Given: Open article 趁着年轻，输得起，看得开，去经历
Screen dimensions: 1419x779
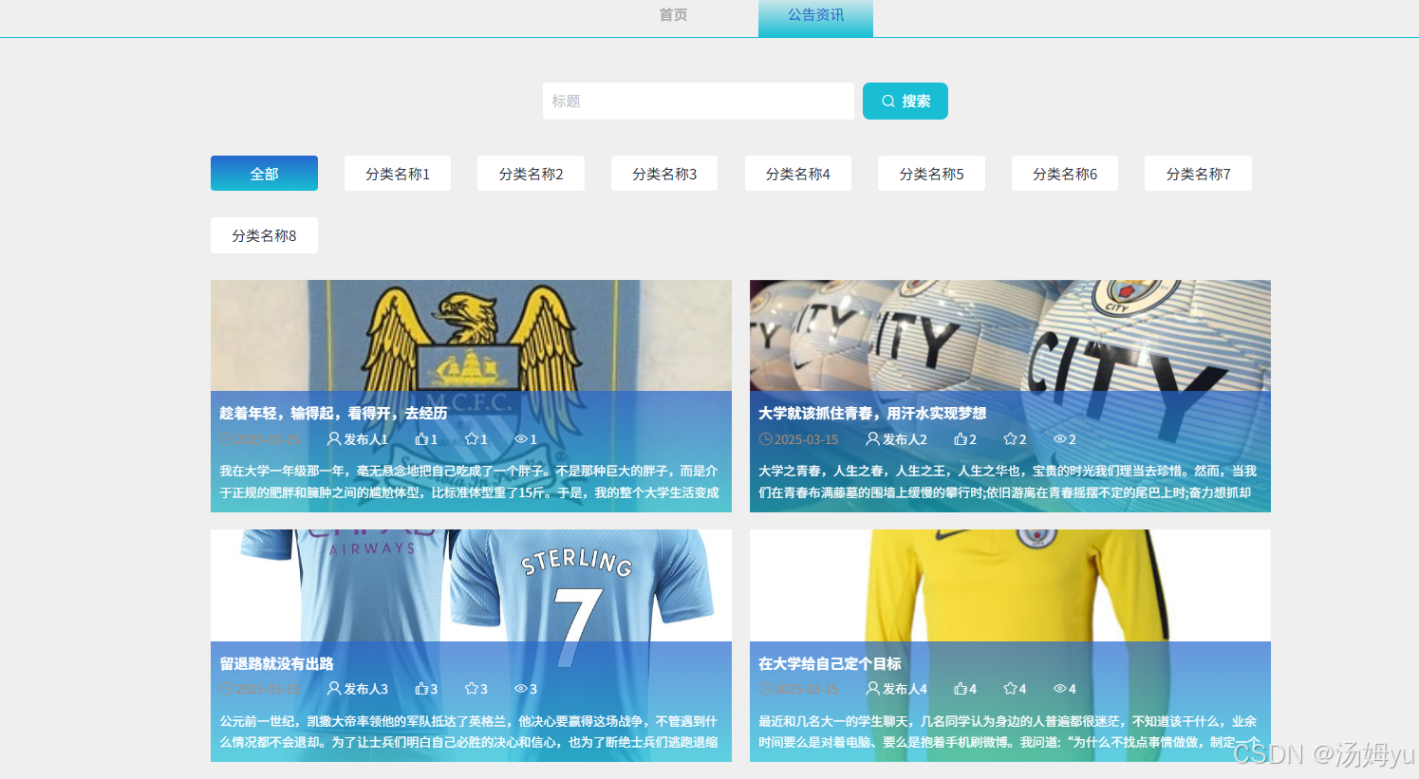Looking at the screenshot, I should pyautogui.click(x=333, y=413).
